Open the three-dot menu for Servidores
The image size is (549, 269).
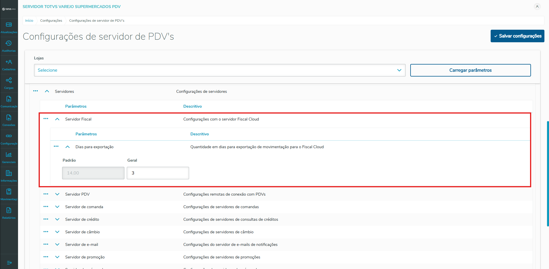(x=35, y=91)
